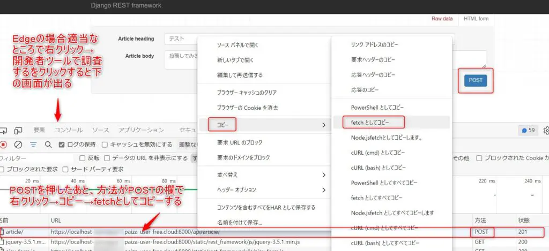Select the jquery-3.5.1.m... request name

(26, 241)
